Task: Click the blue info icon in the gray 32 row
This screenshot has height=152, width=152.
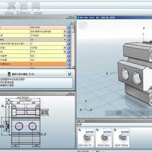Action: coord(69,40)
